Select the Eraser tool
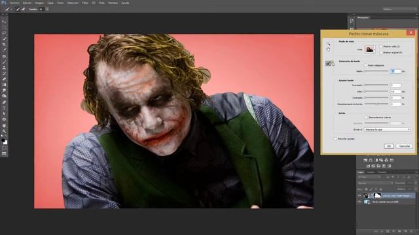This screenshot has width=419, height=235. 4,79
